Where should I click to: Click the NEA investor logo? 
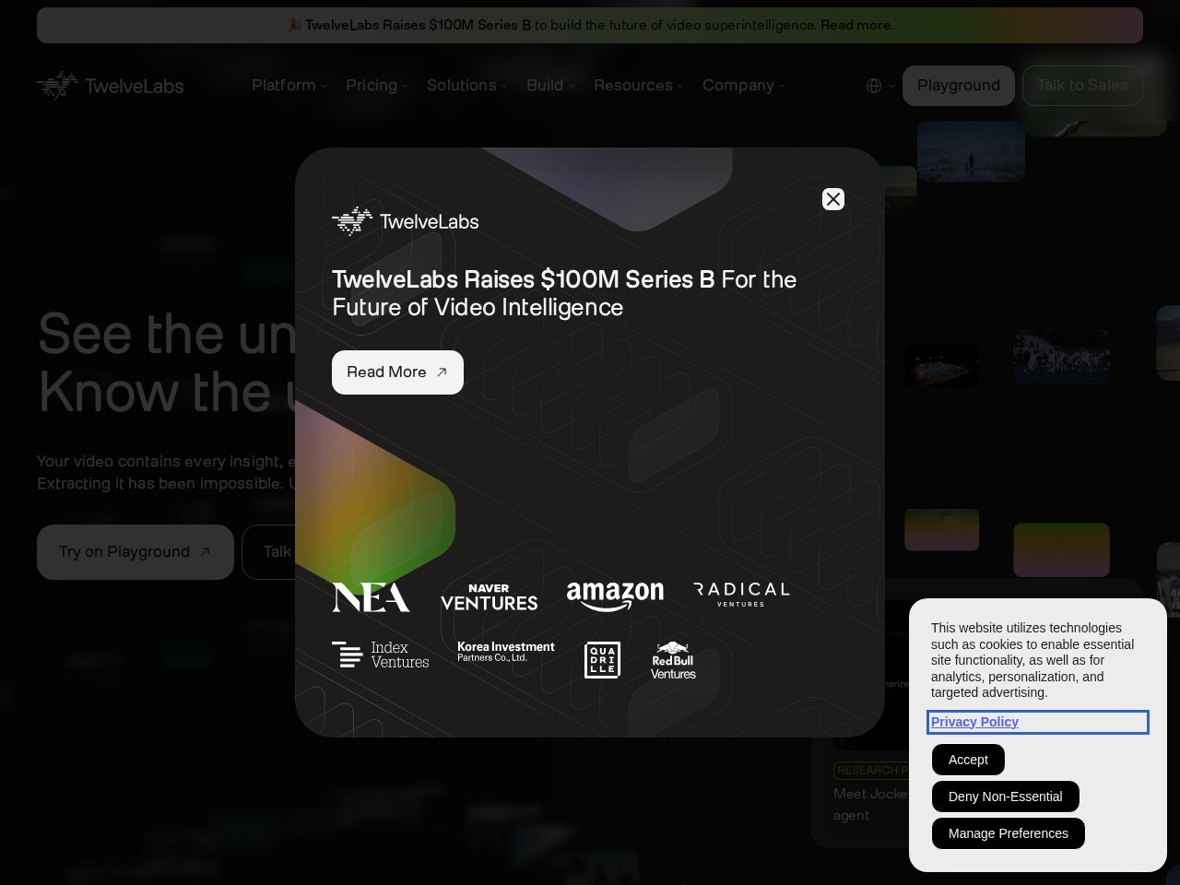pos(371,596)
